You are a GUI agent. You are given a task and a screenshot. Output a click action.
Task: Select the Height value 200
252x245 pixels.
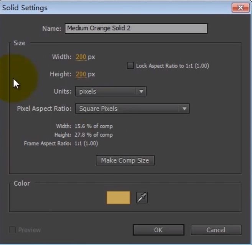[81, 74]
